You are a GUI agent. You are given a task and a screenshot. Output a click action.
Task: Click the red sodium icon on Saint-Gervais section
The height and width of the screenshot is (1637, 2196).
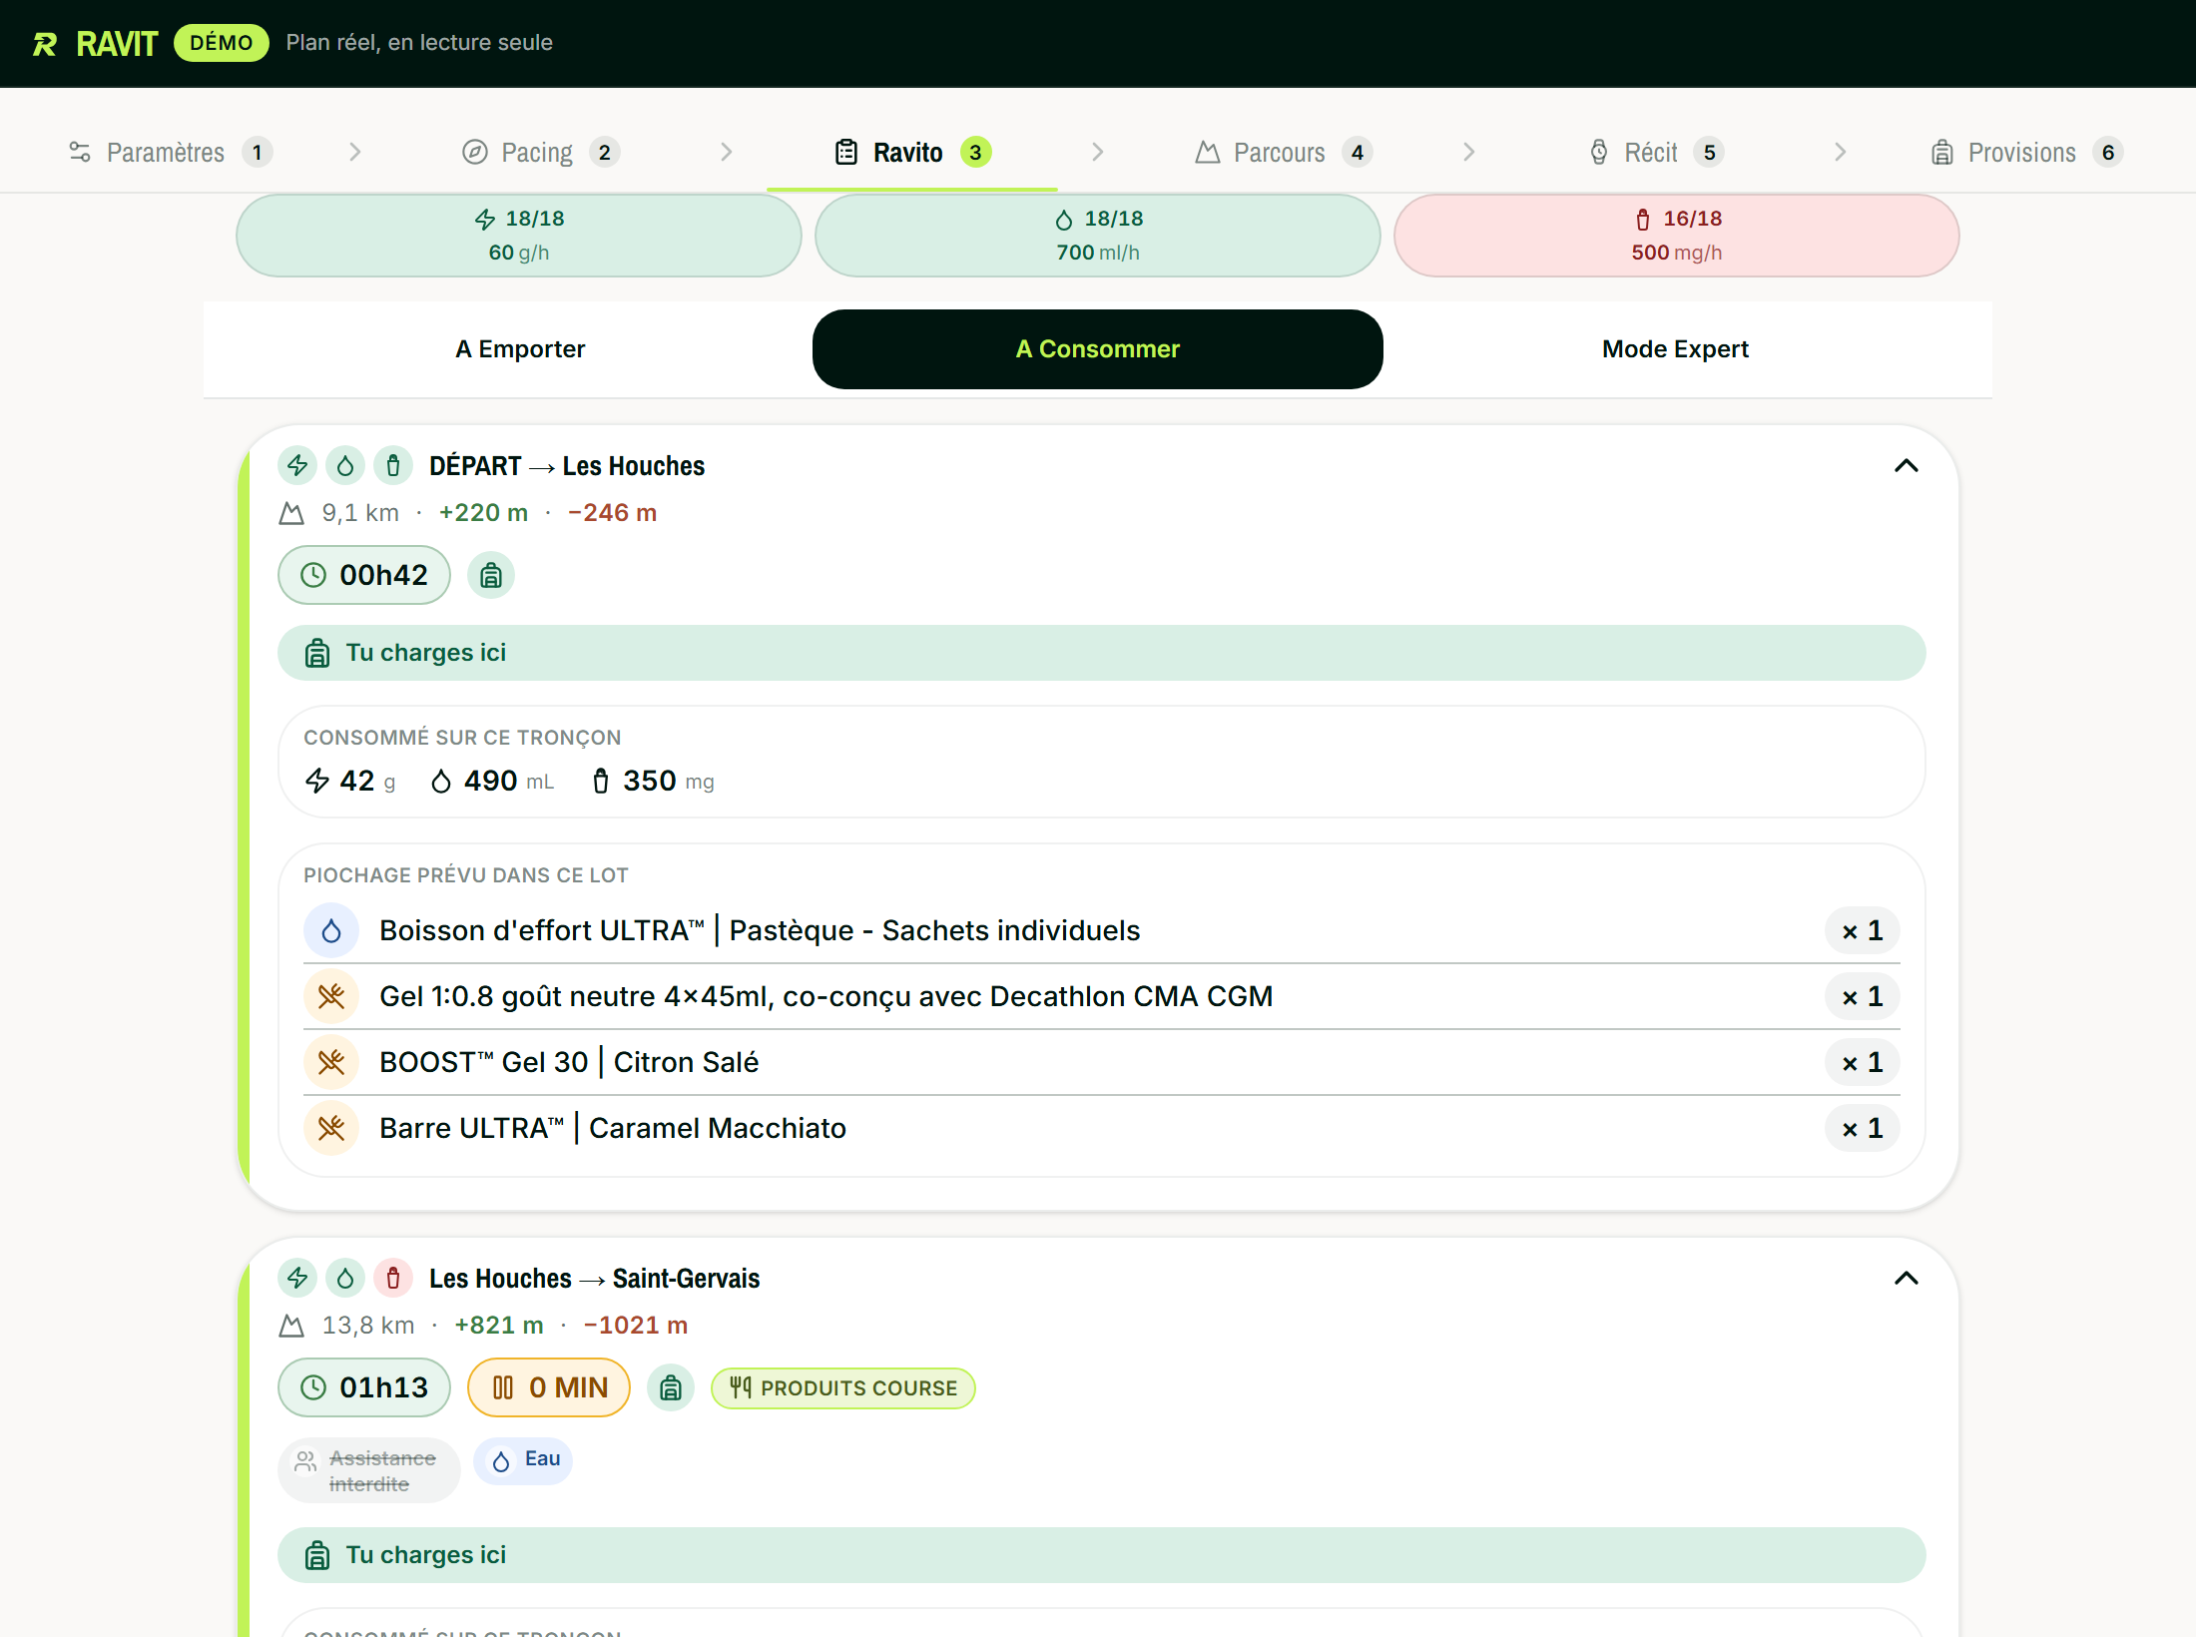(393, 1279)
